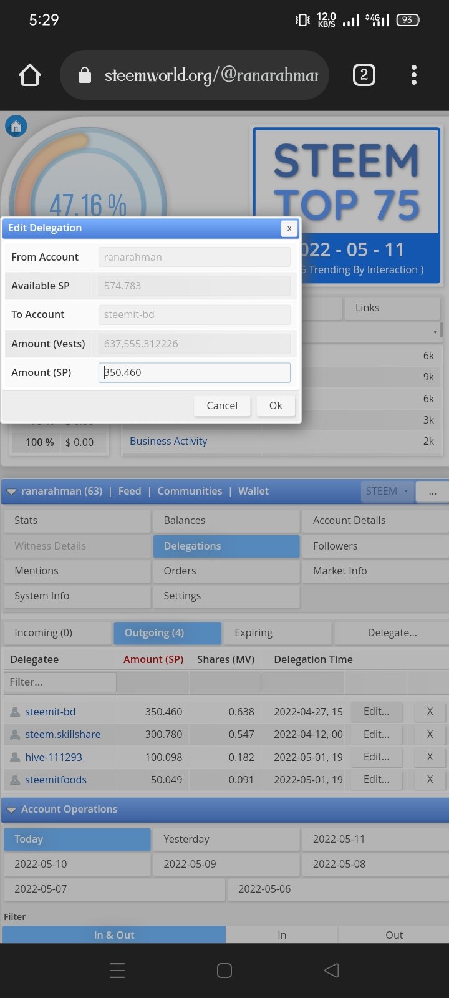The image size is (449, 998).
Task: Open the Feed link
Action: [130, 491]
